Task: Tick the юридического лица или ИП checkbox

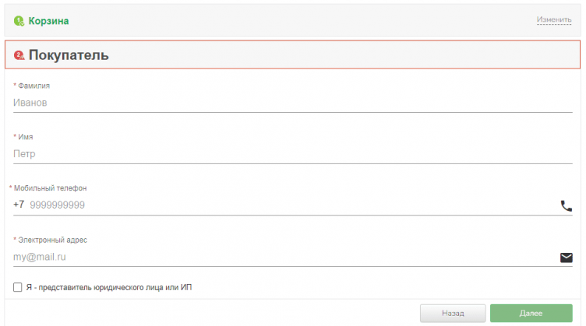Action: click(x=18, y=288)
